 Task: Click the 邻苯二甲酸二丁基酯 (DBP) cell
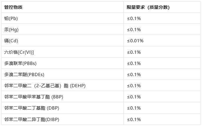click(32, 108)
